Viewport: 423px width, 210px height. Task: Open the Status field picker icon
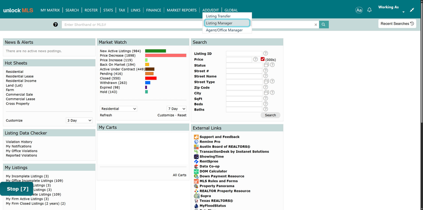[266, 65]
